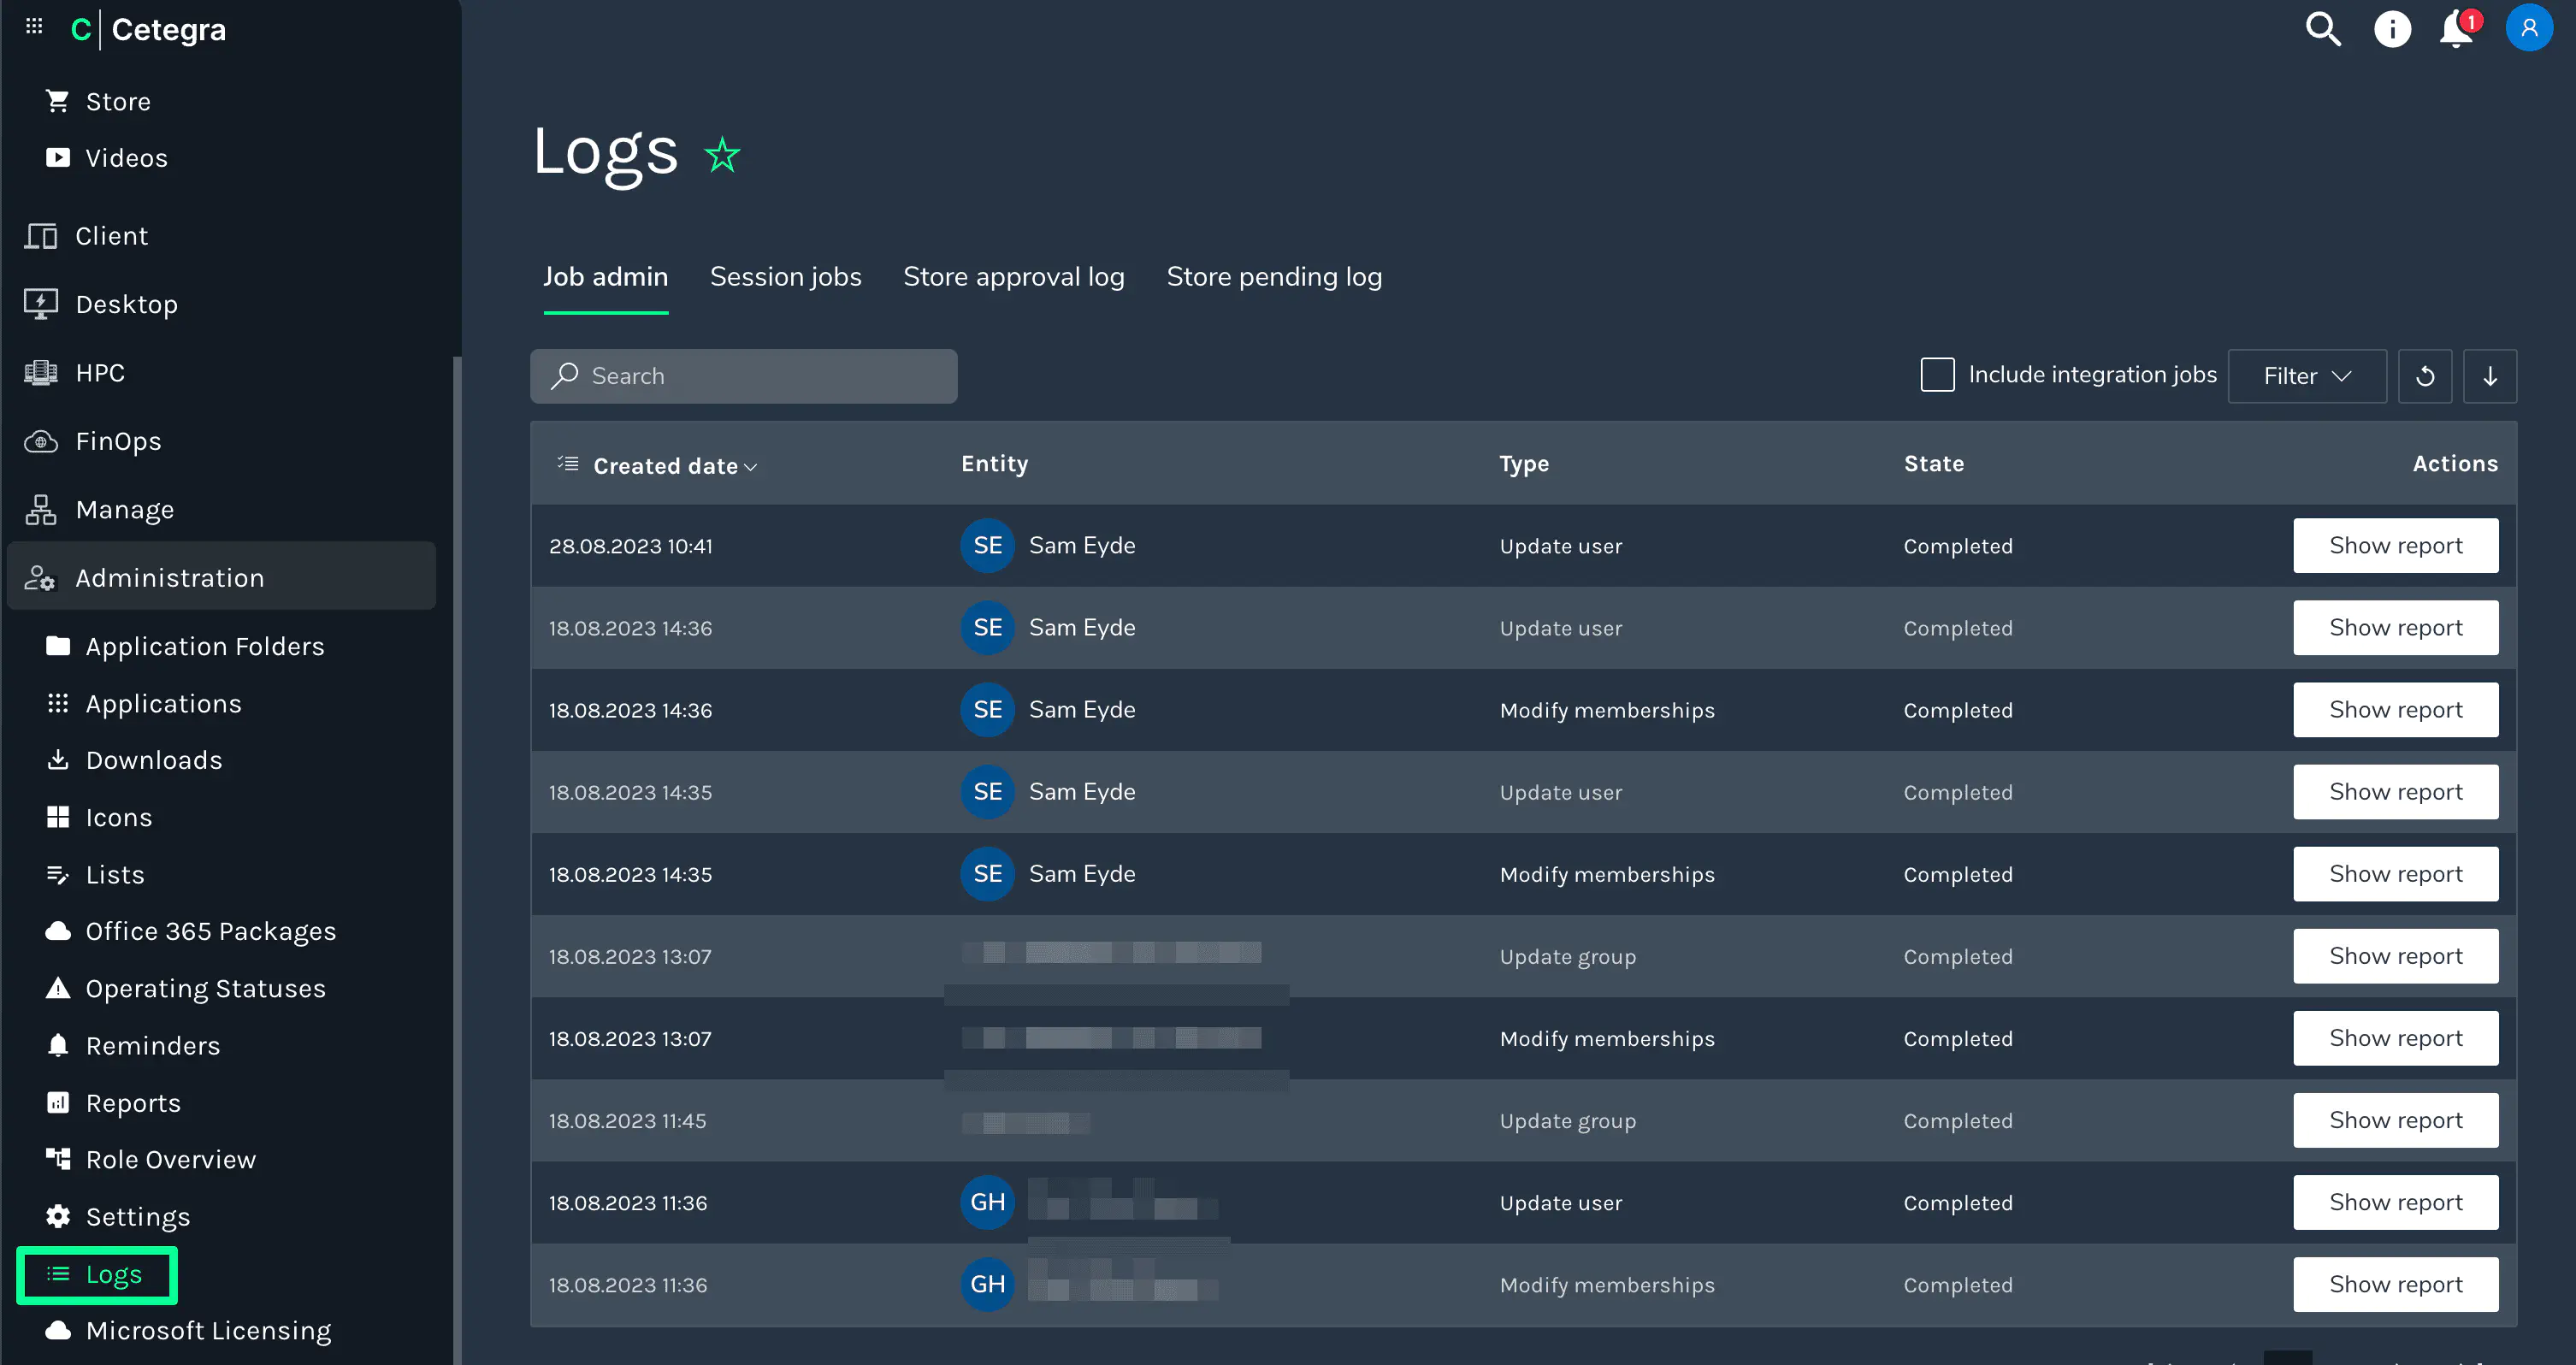The image size is (2576, 1365).
Task: Click the download arrow icon button
Action: pos(2490,376)
